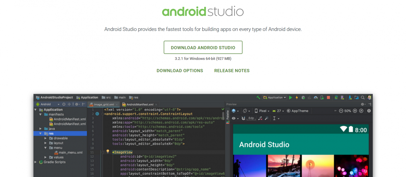Screen dimensions: 406x177
Task: Open the Download Options link
Action: tap(180, 71)
